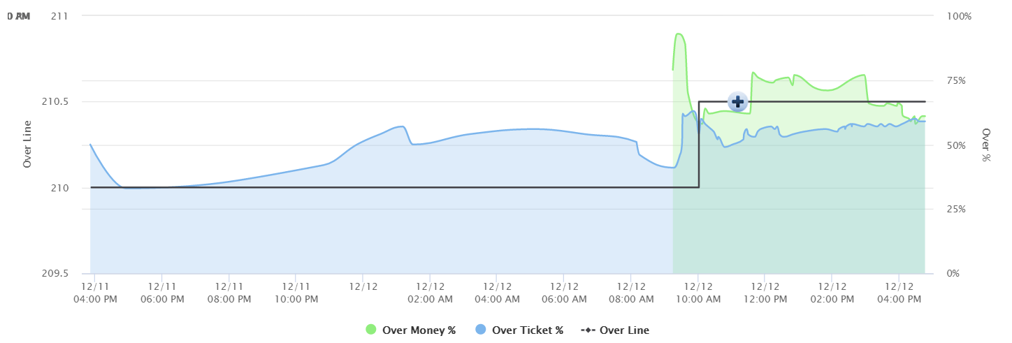Click the Over Line legend dash marker icon
Screen dimensions: 1012x343
tap(590, 330)
